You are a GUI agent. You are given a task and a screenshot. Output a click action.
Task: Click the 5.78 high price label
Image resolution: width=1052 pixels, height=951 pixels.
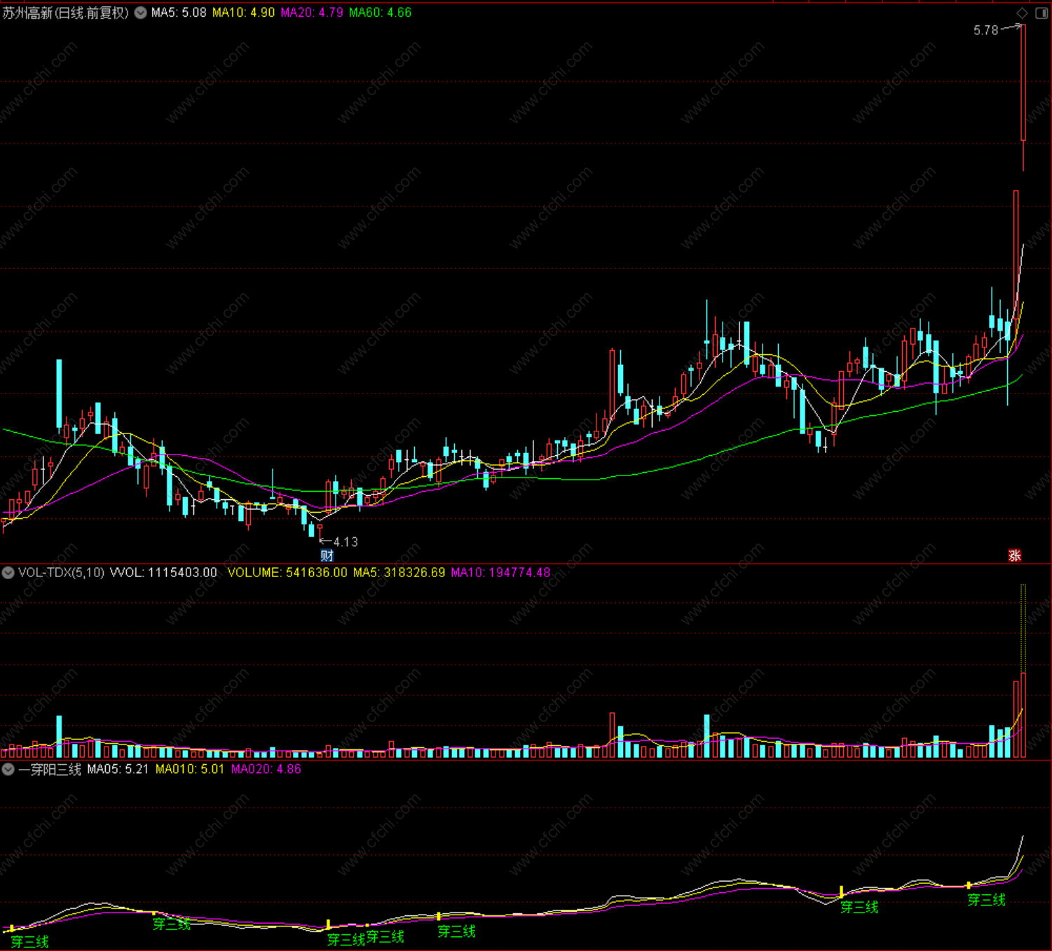986,30
